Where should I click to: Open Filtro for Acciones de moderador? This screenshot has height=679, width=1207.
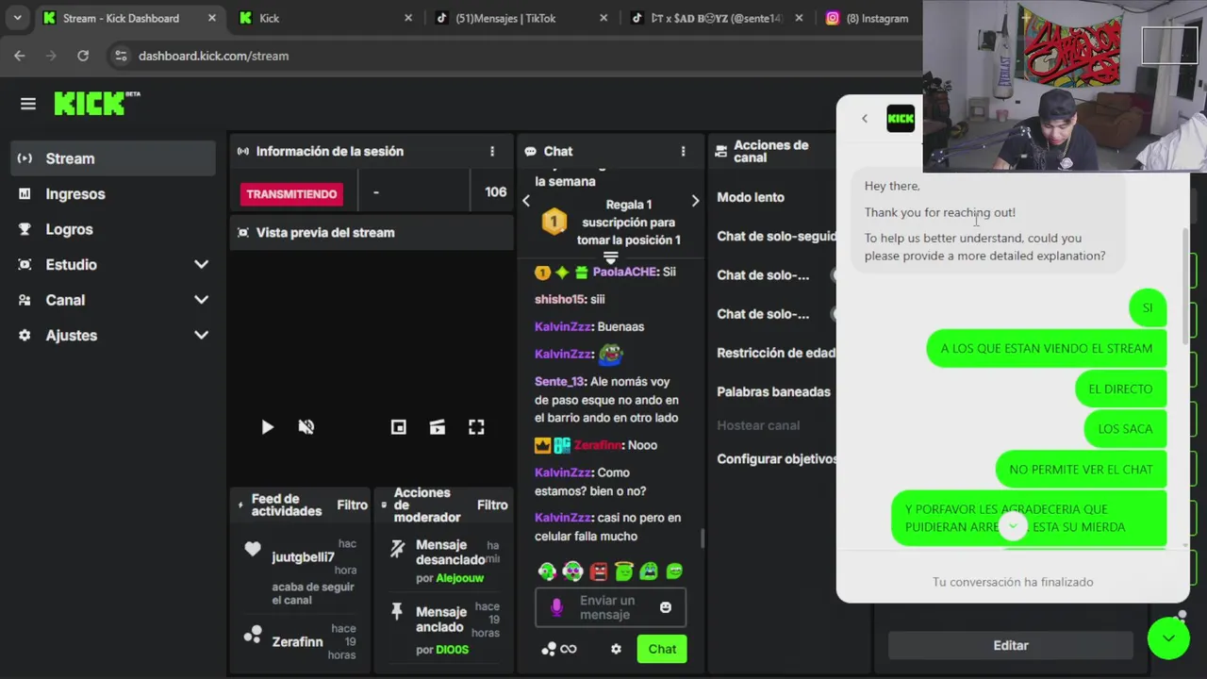click(492, 505)
